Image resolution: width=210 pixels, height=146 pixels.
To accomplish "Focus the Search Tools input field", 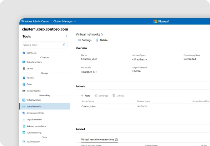I will (45, 45).
